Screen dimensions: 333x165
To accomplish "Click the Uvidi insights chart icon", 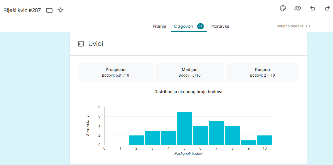I will pos(81,44).
